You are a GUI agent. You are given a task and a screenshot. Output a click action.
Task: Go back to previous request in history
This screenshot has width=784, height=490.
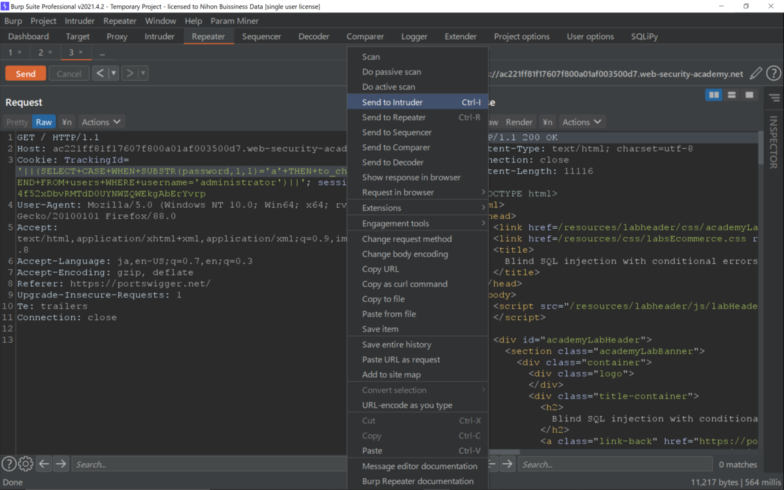(x=100, y=73)
